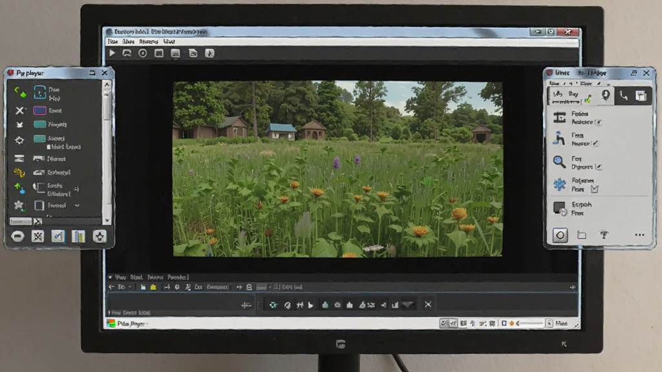
Task: Toggle the checkbox beside the first right-panel item
Action: [599, 122]
